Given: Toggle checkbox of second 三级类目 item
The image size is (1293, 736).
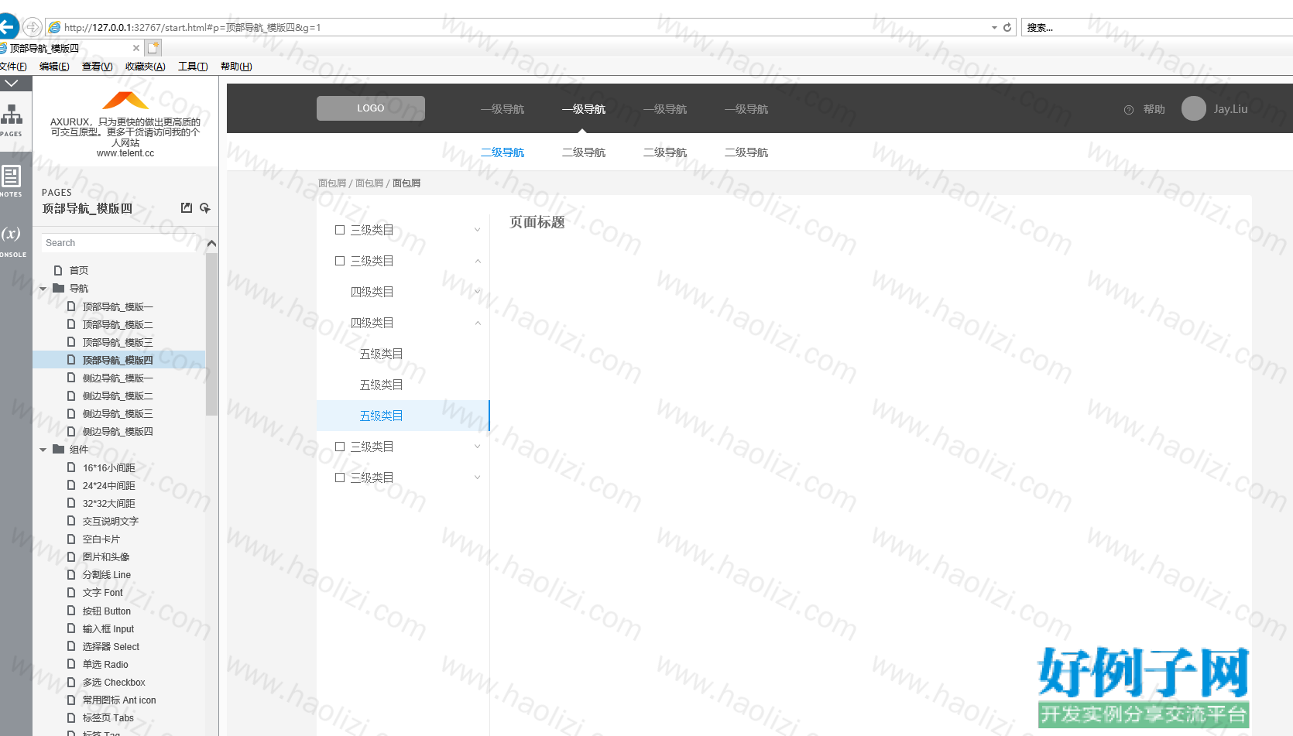Looking at the screenshot, I should [x=340, y=261].
